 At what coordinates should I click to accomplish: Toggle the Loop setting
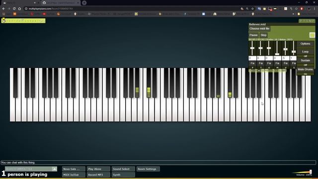(305, 52)
